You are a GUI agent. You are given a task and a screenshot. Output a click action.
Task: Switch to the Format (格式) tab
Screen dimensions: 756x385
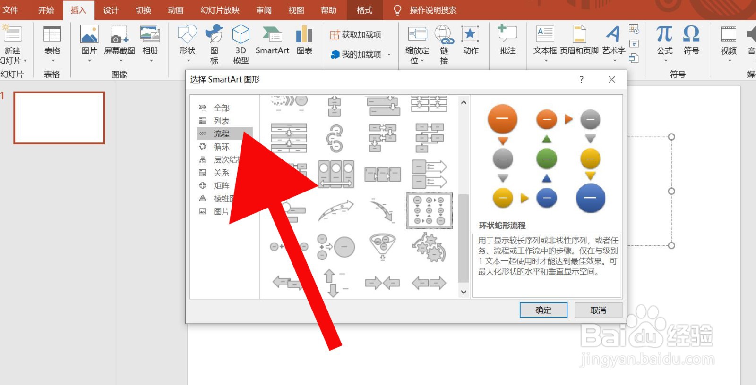click(364, 10)
